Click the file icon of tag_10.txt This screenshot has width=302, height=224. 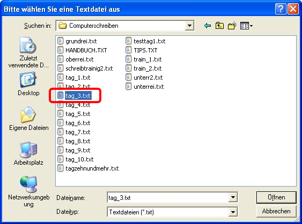coord(61,159)
